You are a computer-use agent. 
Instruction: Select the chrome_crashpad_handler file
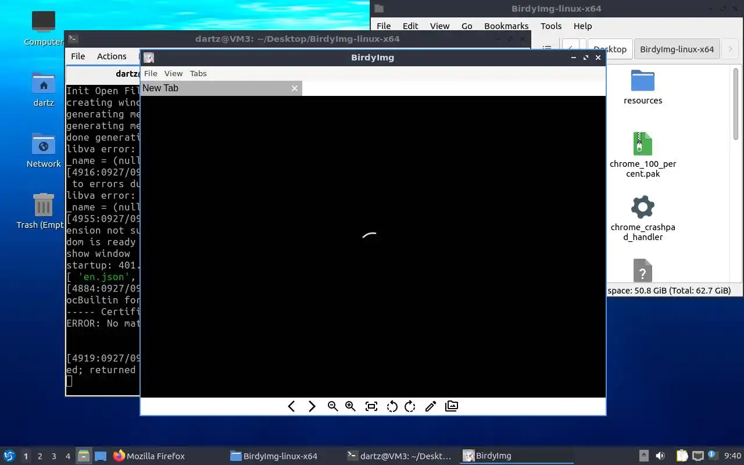coord(643,219)
